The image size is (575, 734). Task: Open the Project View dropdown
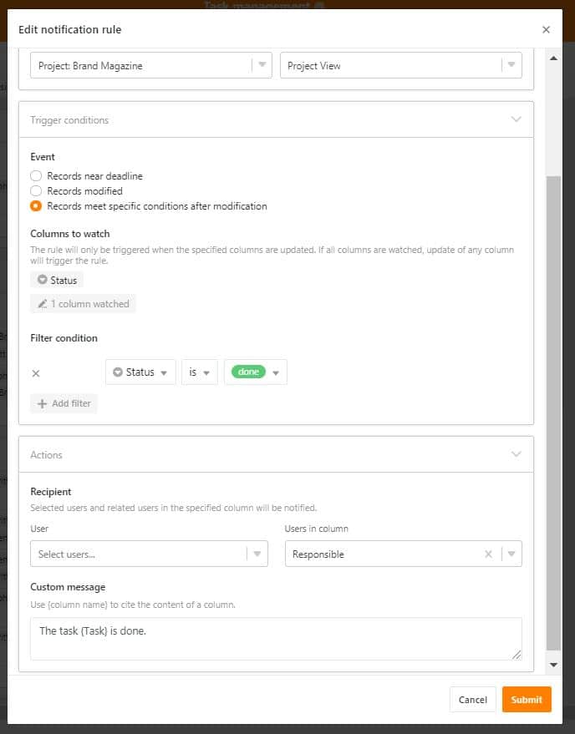coord(400,65)
